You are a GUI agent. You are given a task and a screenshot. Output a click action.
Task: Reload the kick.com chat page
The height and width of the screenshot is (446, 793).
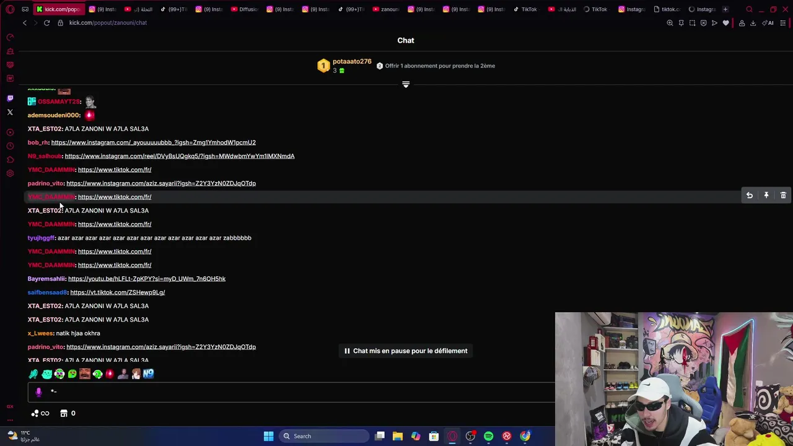click(46, 23)
